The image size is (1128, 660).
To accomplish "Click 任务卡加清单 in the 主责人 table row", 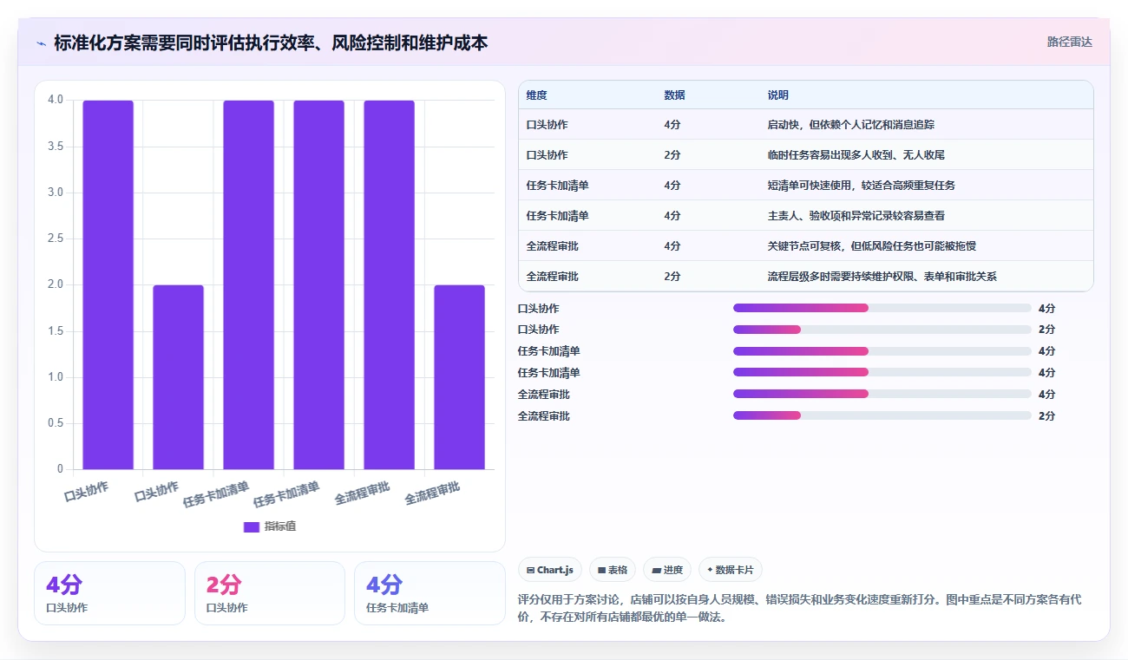I will (558, 216).
